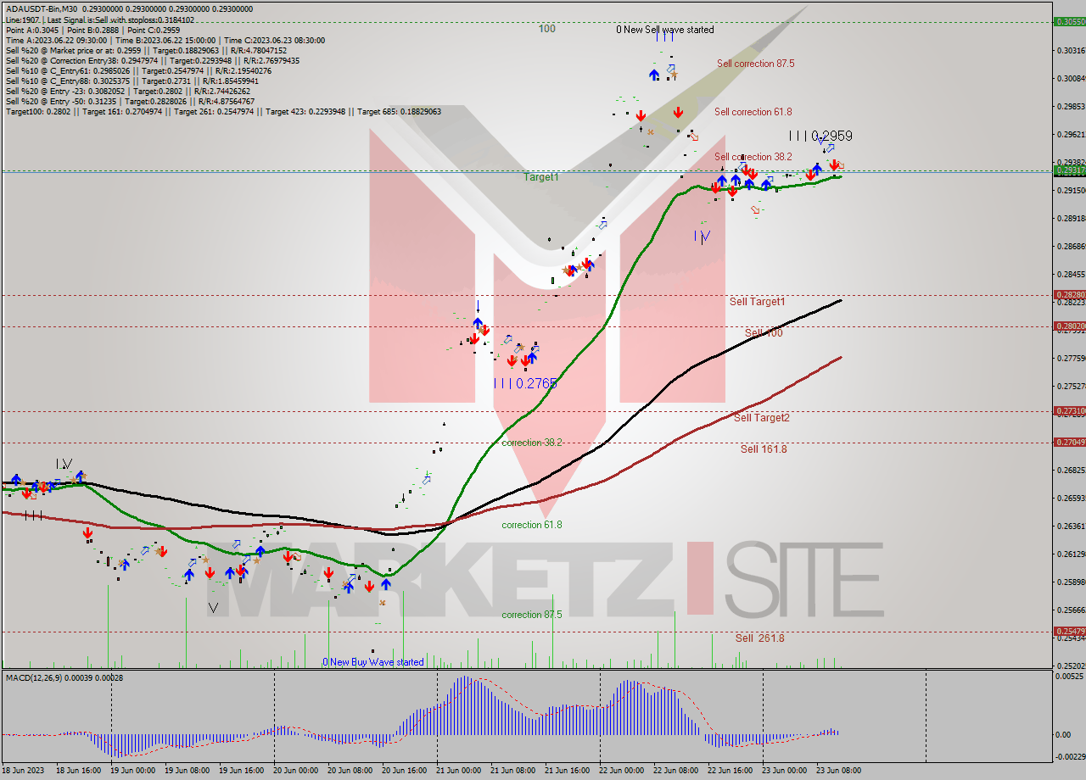Click the 'Target100: 0.2802' targets line
Screen dimensions: 1086x780
223,111
